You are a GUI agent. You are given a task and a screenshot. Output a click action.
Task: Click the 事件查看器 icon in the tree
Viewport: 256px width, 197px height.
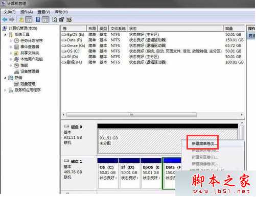[16, 47]
